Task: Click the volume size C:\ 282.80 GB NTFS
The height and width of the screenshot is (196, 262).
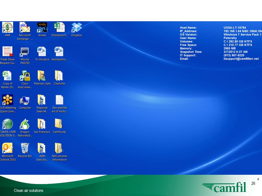Action: coord(238,41)
